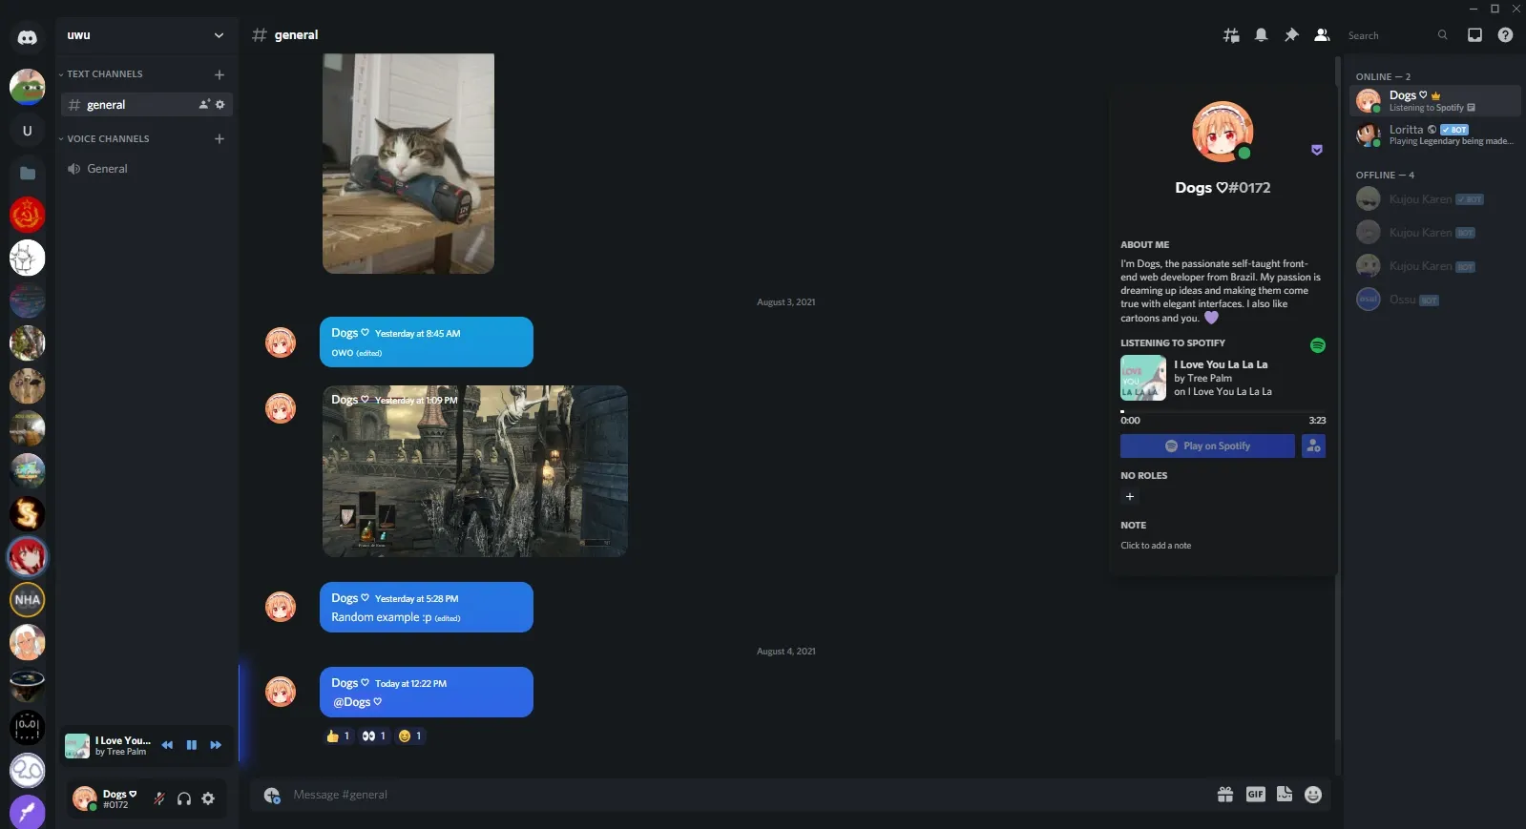
Task: Click the green Spotify logo in popout
Action: click(x=1318, y=346)
